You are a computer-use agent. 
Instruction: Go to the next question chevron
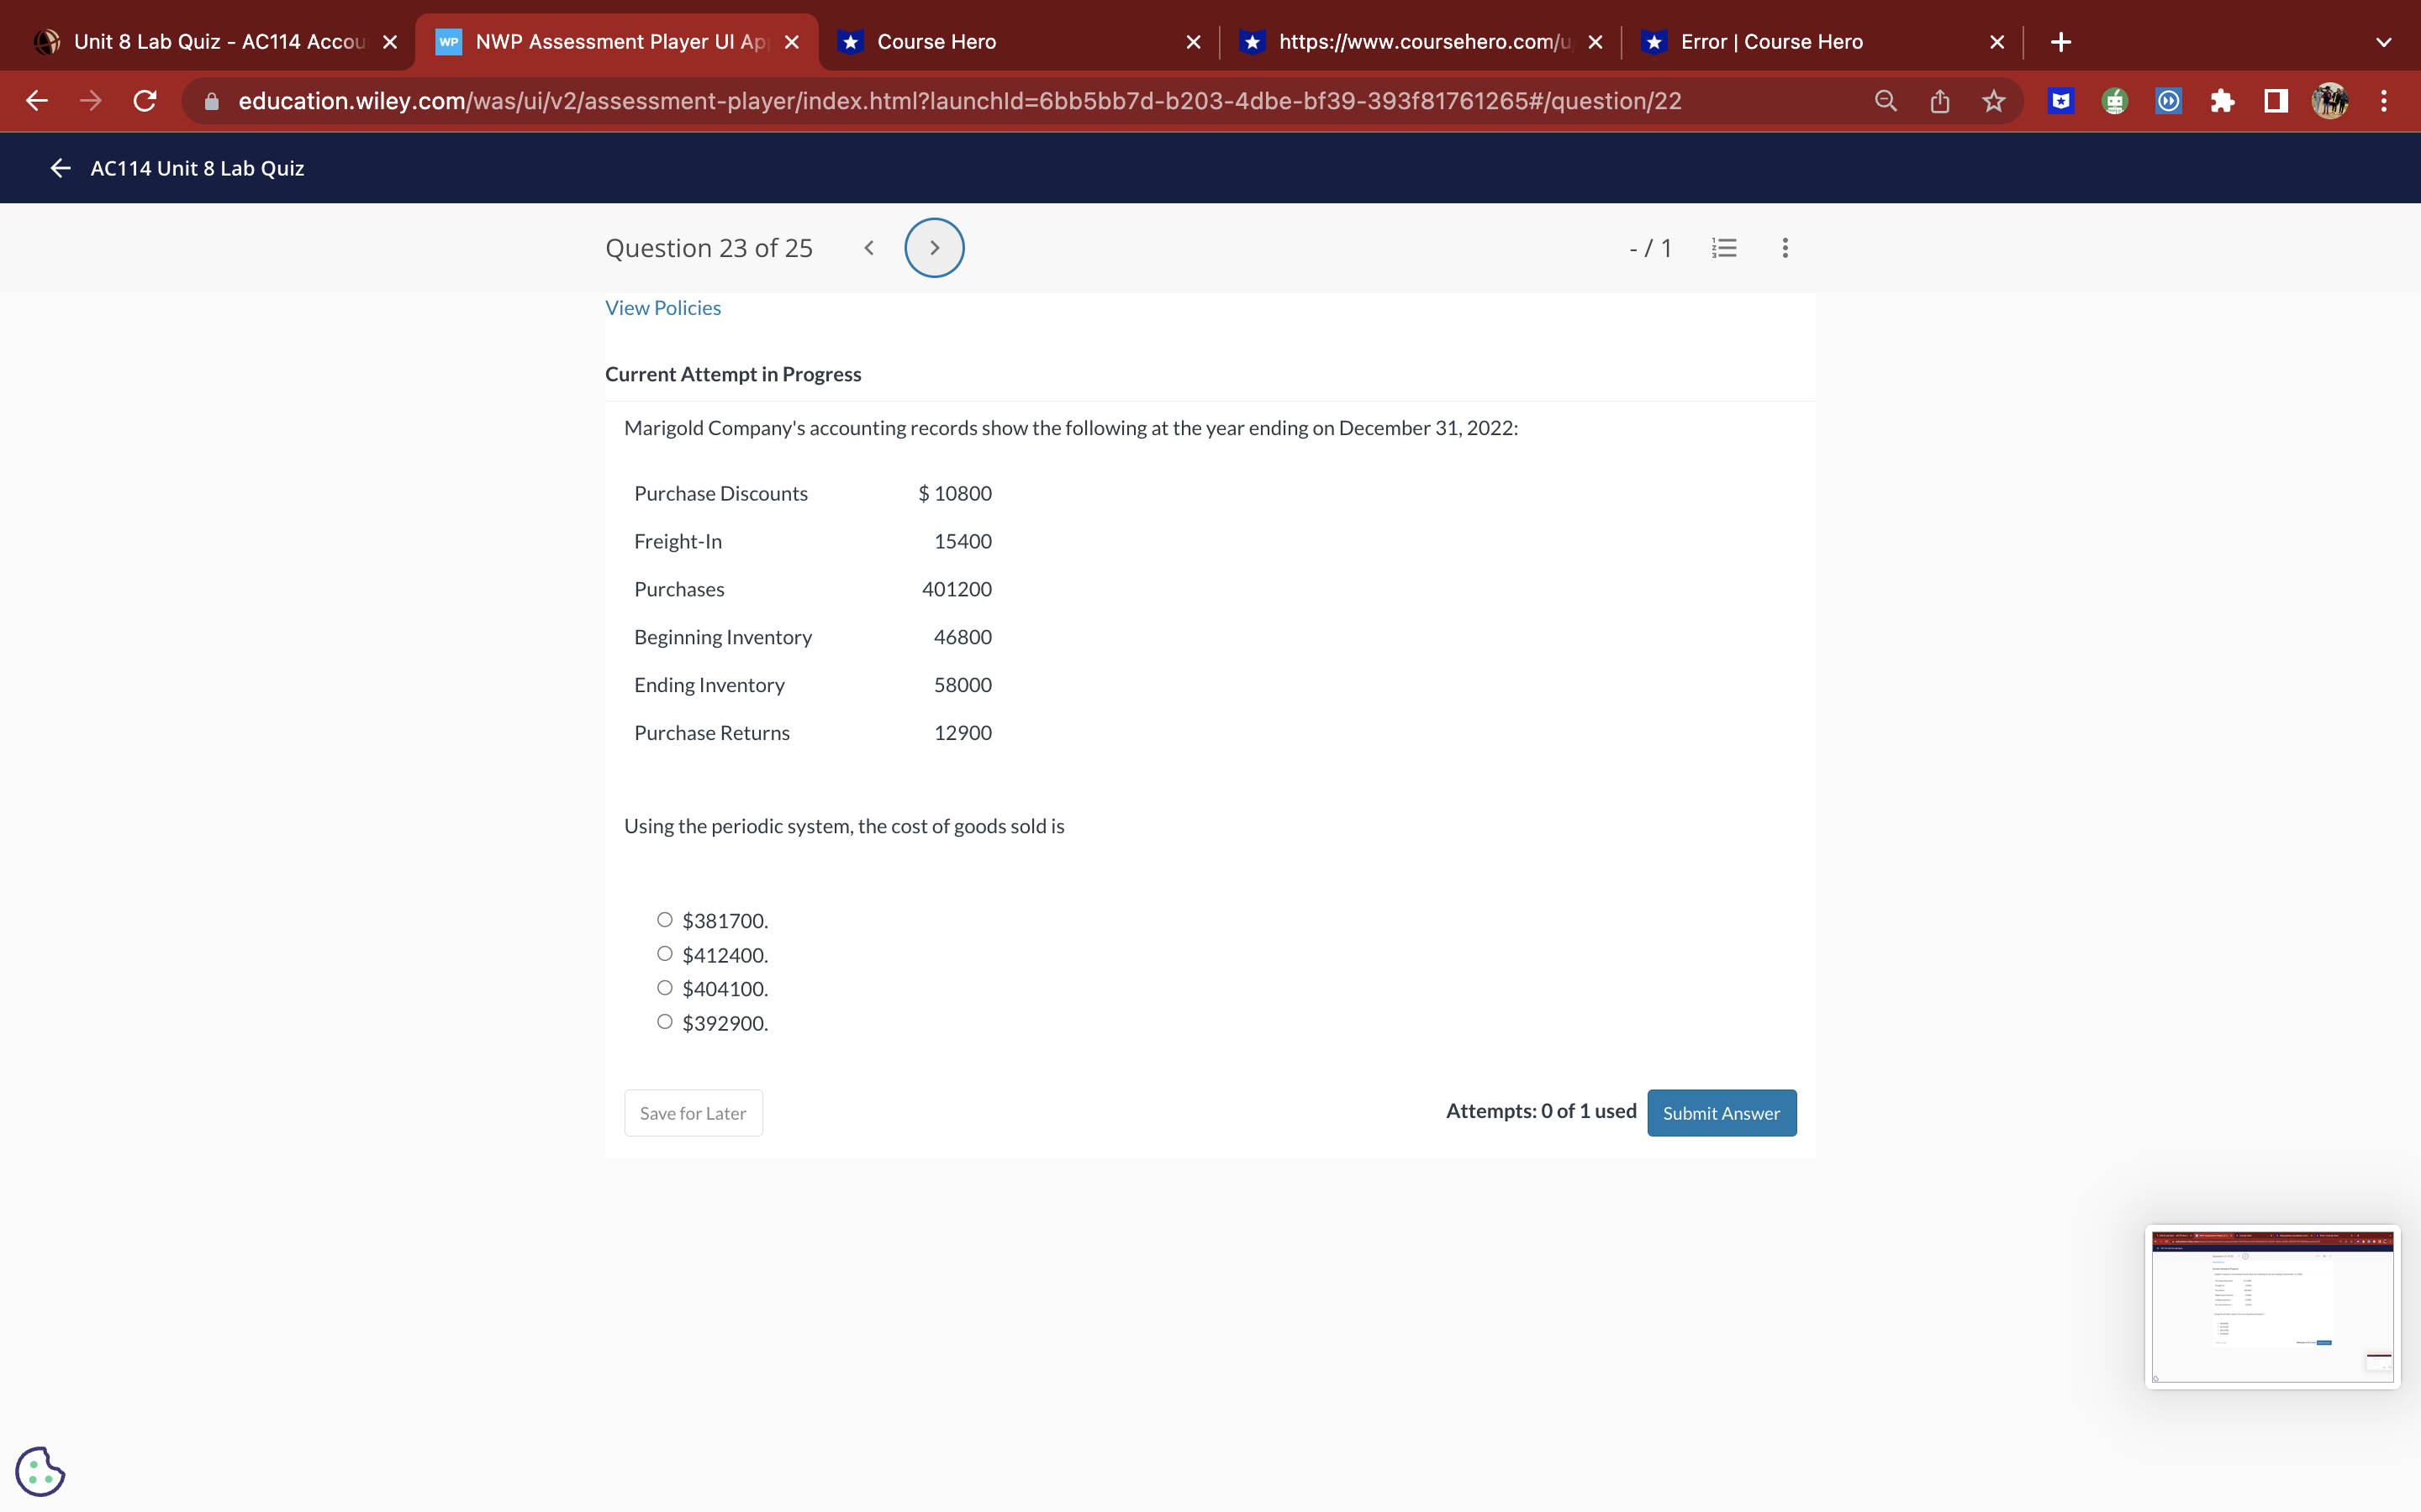[x=935, y=248]
